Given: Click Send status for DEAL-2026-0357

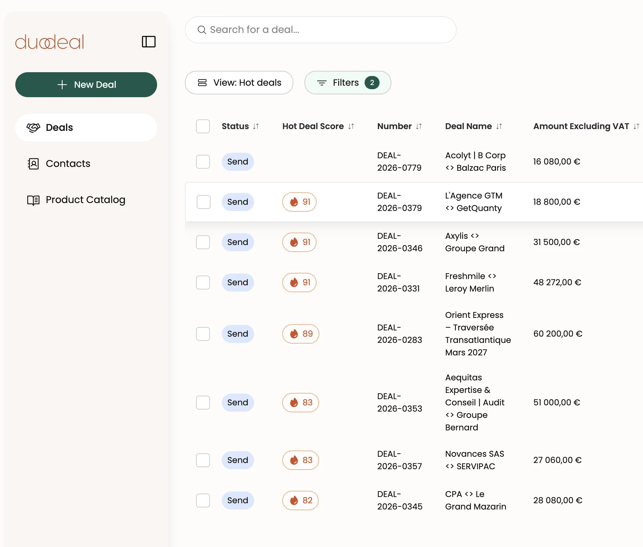Looking at the screenshot, I should (238, 460).
